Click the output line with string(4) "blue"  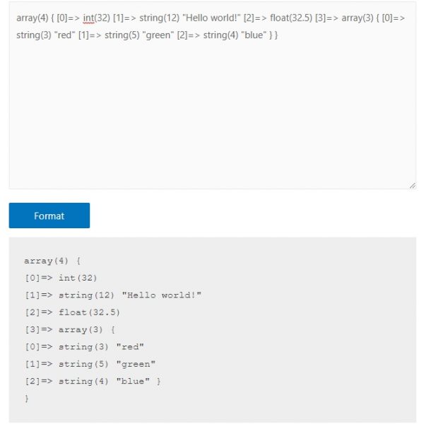(93, 381)
